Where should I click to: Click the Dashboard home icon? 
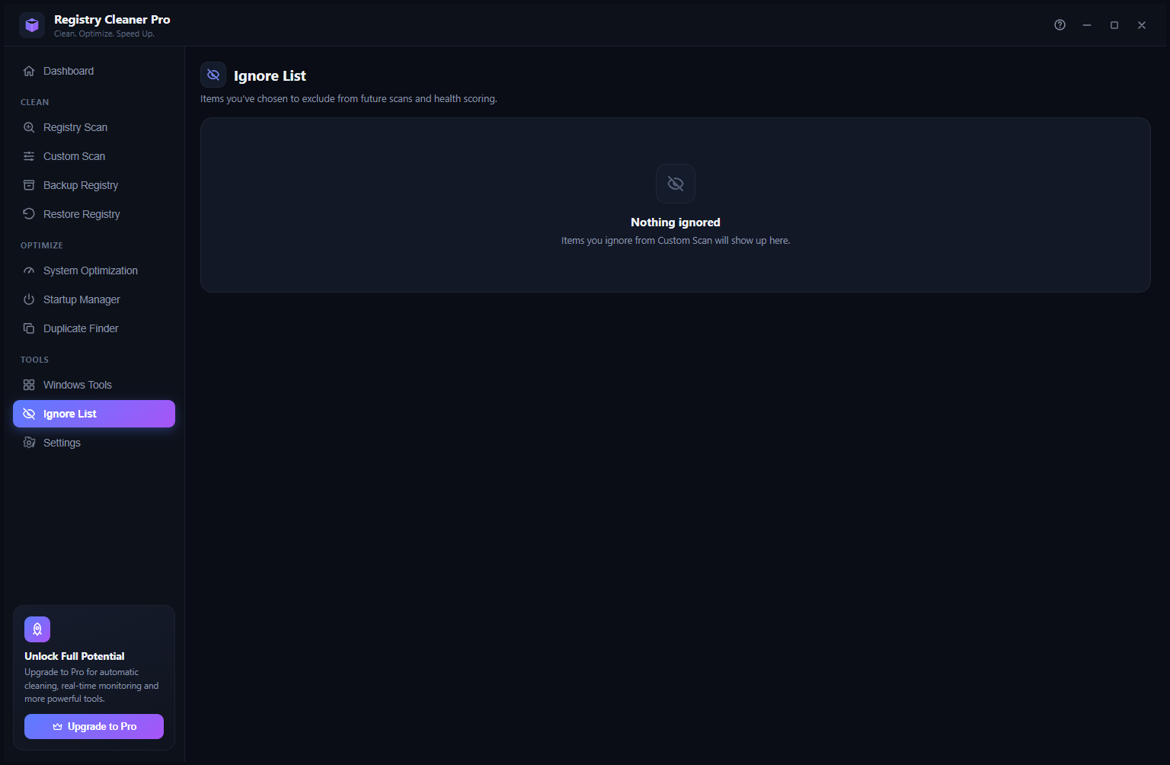point(29,71)
